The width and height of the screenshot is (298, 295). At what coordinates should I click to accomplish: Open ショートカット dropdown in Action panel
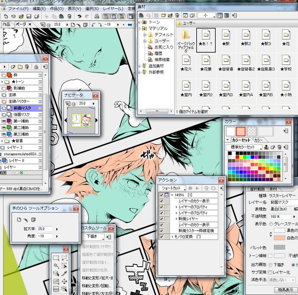pos(172,188)
